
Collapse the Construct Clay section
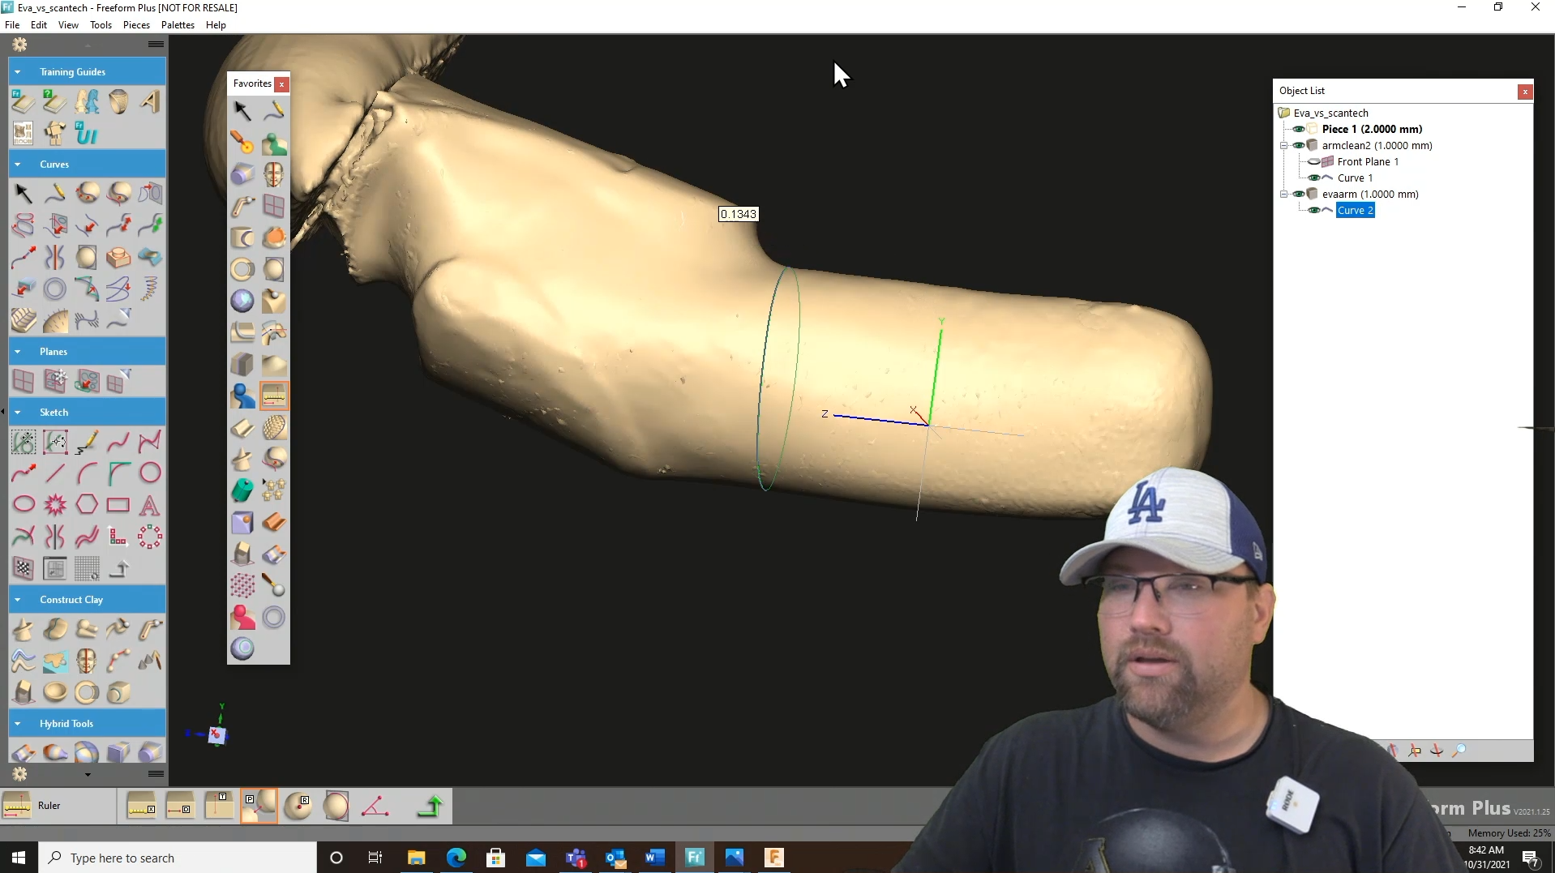click(x=17, y=599)
